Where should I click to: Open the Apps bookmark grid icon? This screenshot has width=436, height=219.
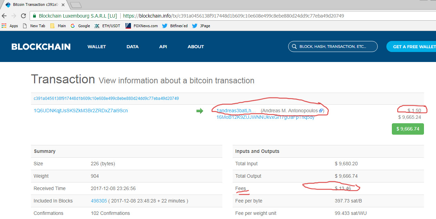click(4, 26)
